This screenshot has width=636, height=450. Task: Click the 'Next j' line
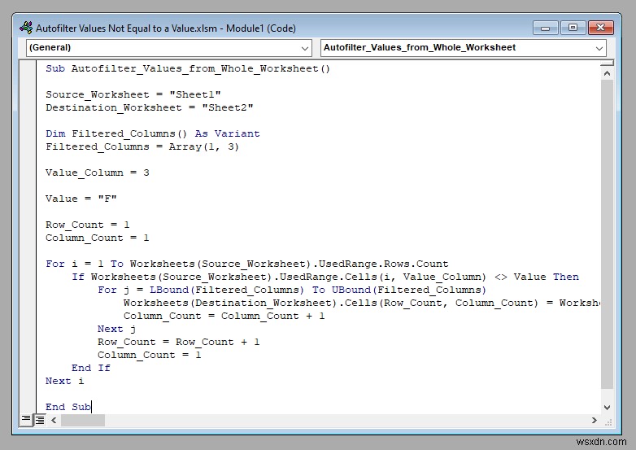[117, 329]
